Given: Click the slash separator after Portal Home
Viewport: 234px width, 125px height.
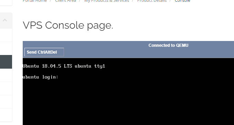Looking at the screenshot, I should click(x=51, y=1).
